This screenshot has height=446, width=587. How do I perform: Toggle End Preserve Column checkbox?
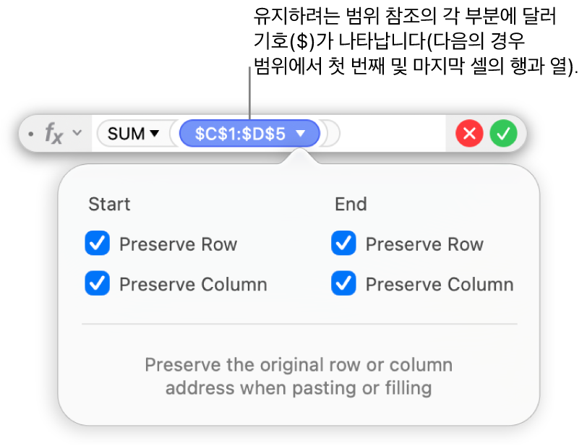(x=343, y=284)
